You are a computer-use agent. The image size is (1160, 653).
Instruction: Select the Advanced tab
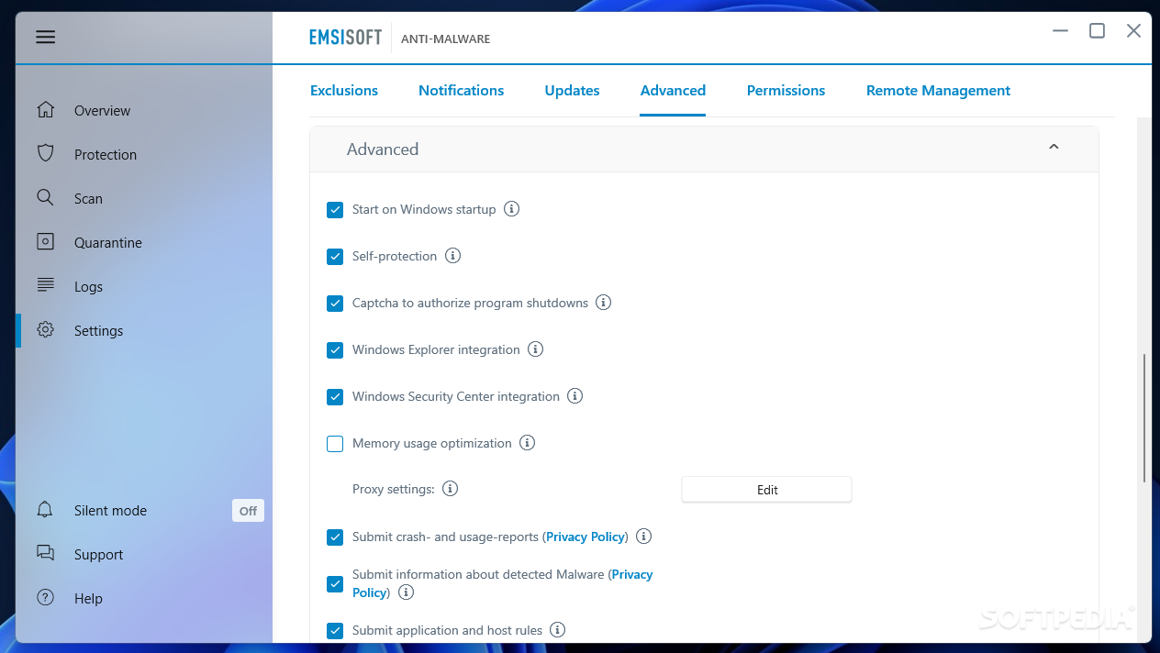pyautogui.click(x=673, y=90)
